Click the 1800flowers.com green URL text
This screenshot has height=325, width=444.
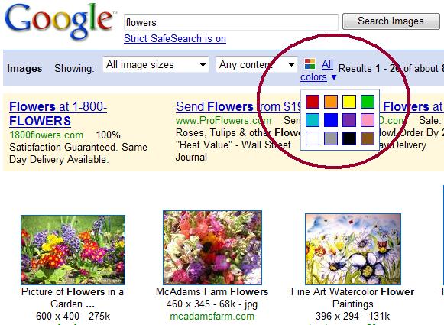click(x=47, y=135)
